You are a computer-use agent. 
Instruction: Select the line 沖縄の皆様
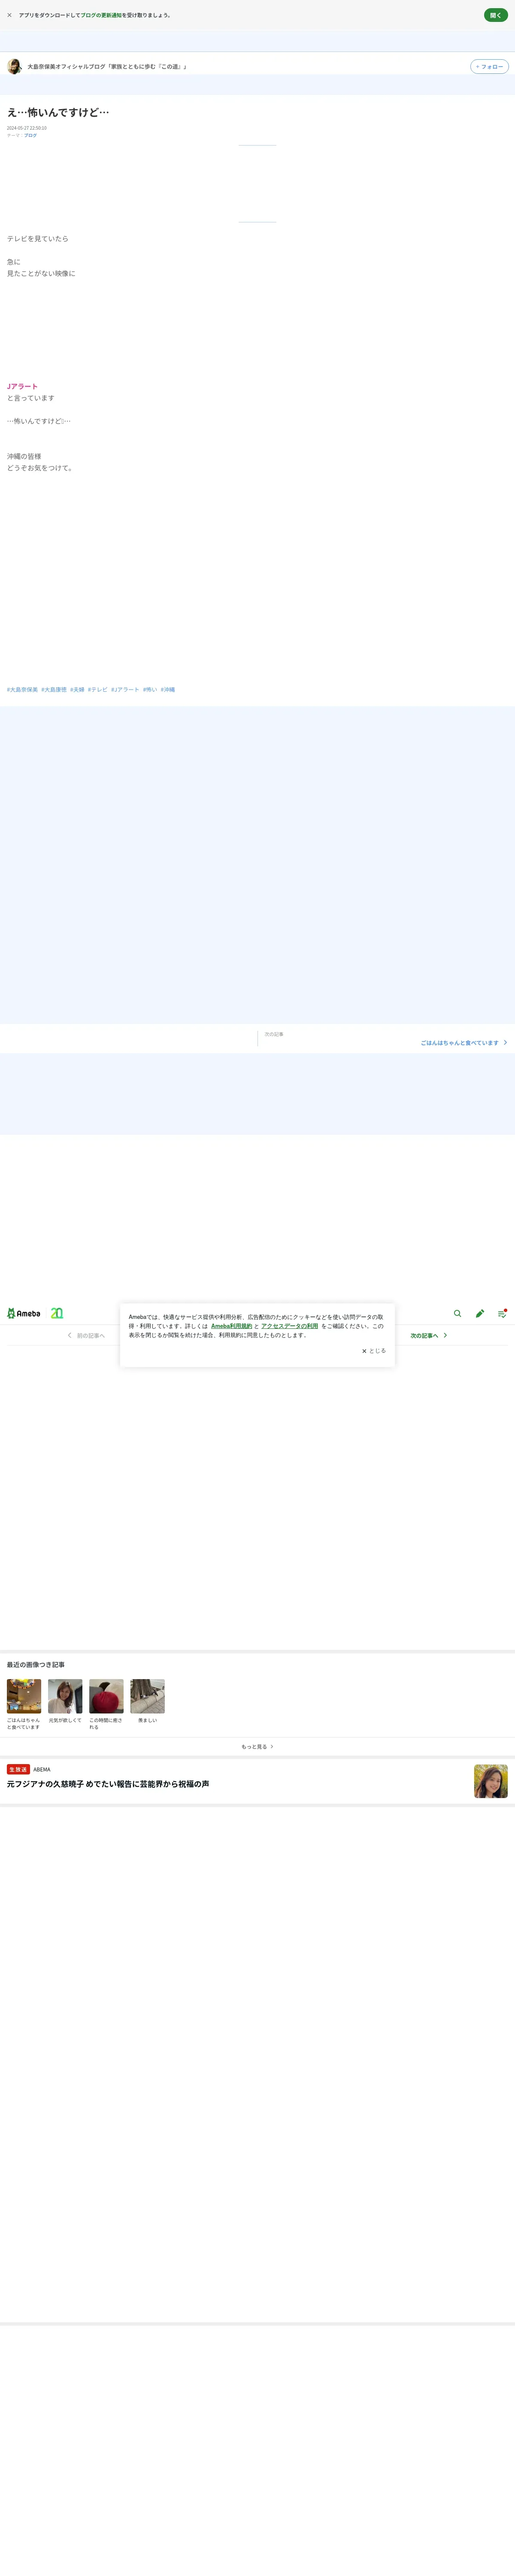point(24,456)
